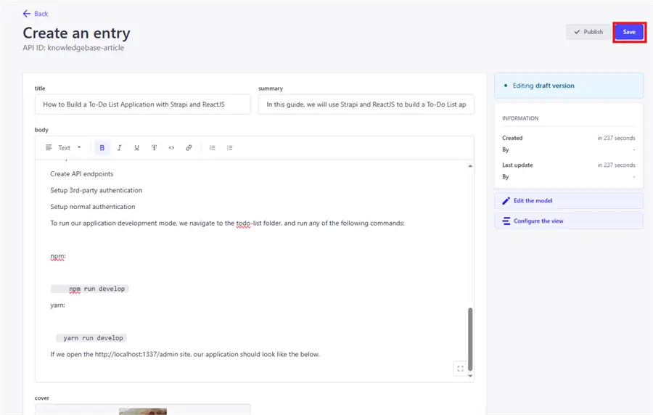Click the 'Setup normal authentication' line

[x=93, y=207]
